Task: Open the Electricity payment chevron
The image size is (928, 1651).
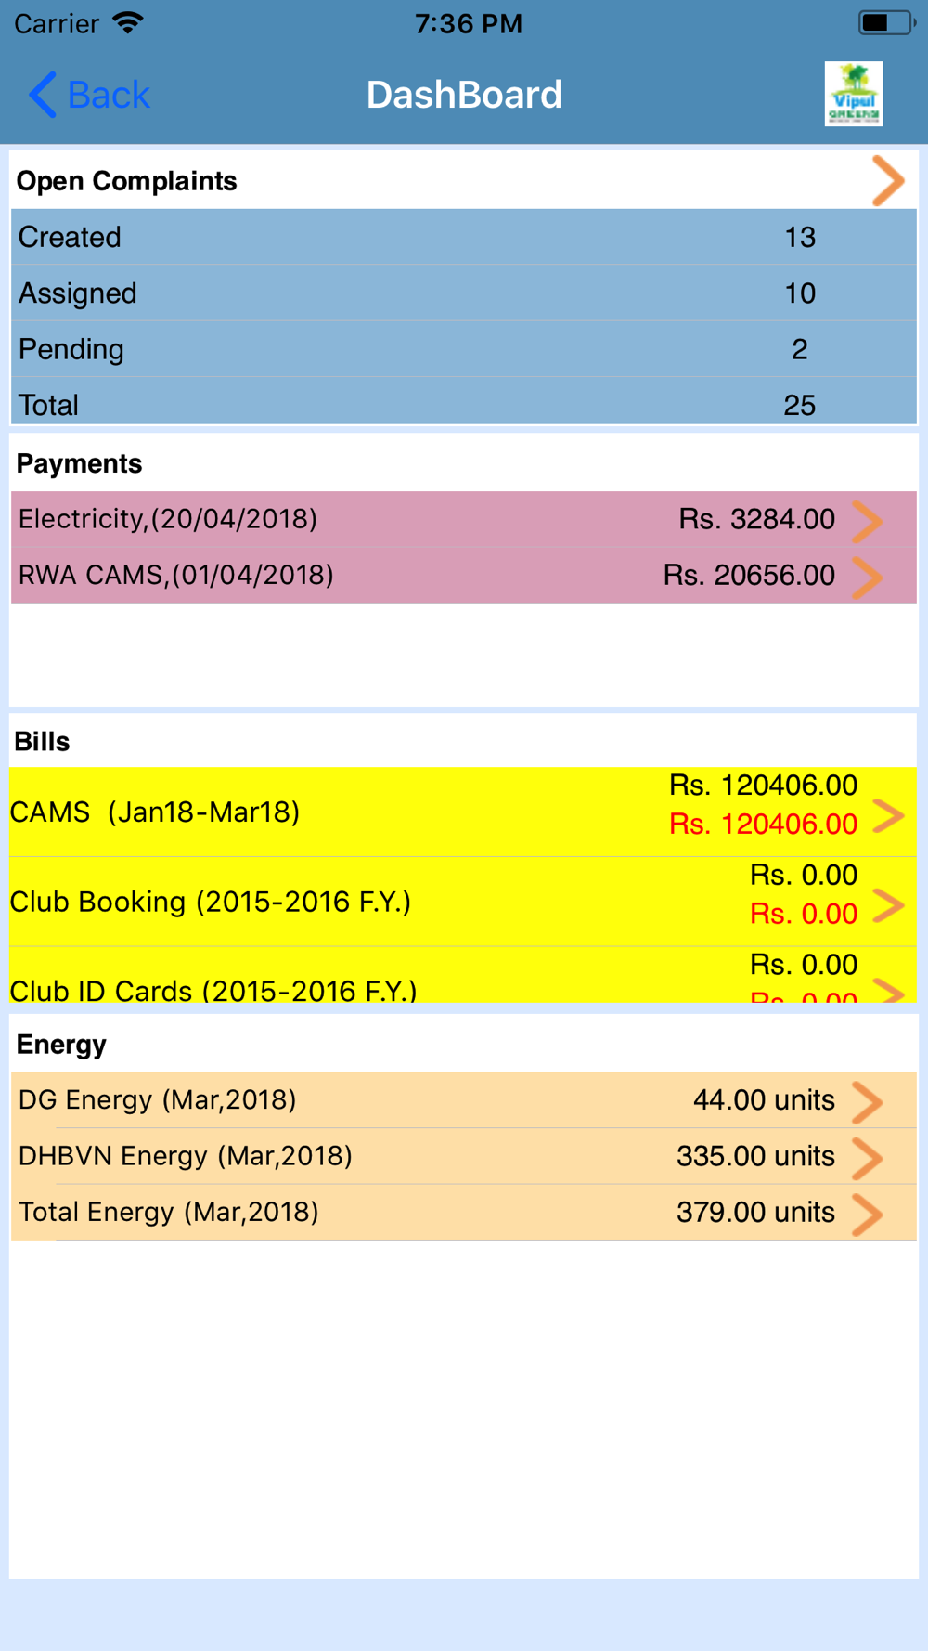Action: click(868, 520)
